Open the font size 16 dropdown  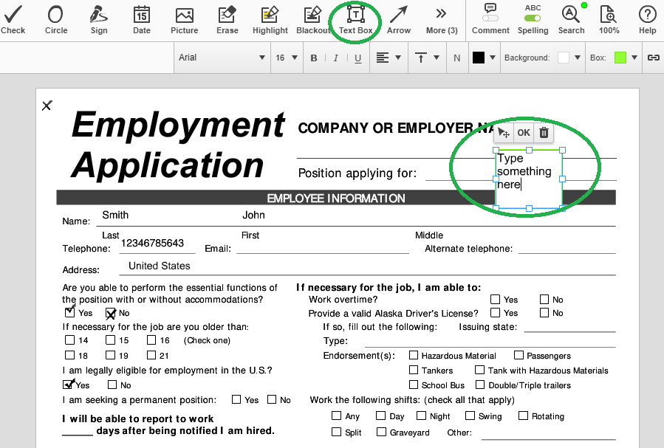point(287,58)
